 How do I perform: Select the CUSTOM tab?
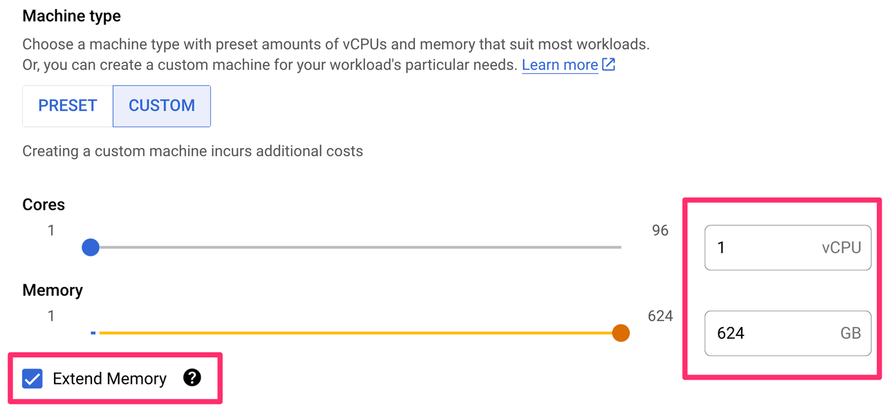coord(161,106)
